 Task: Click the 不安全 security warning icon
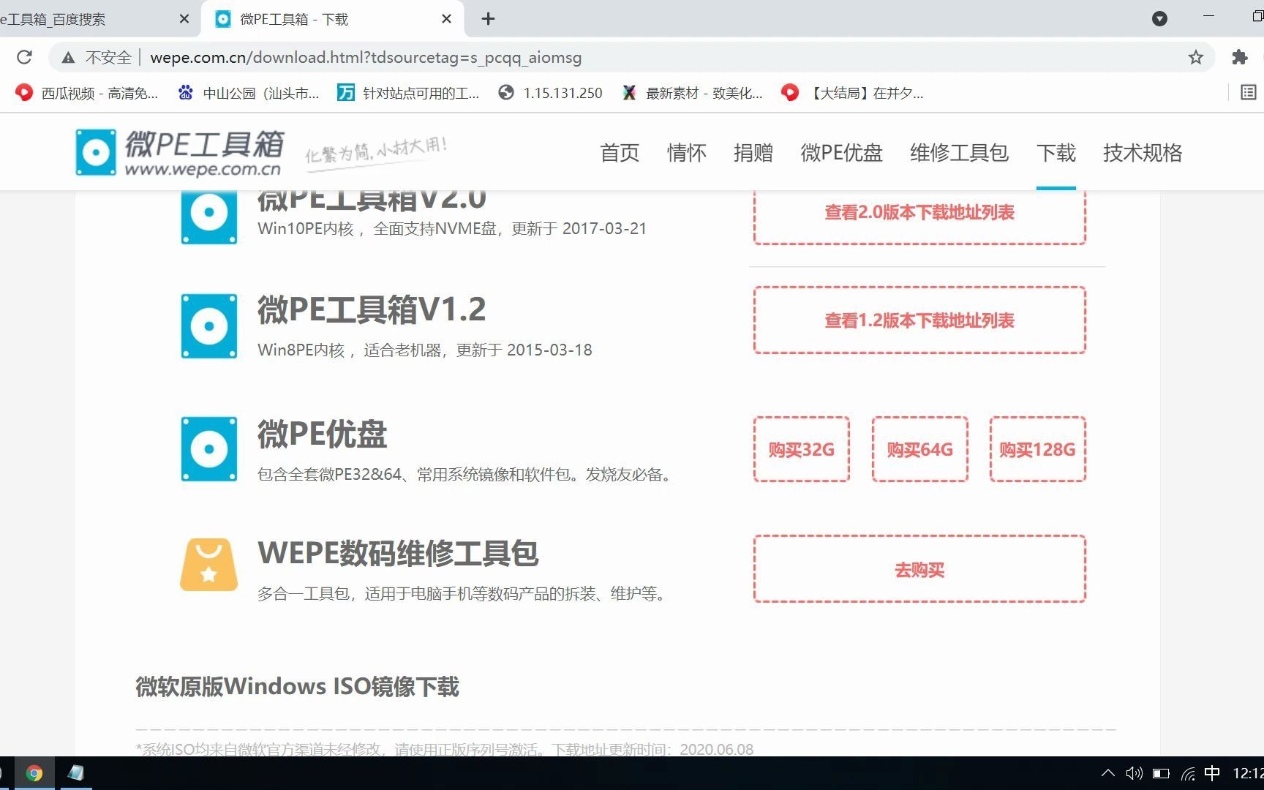[68, 57]
